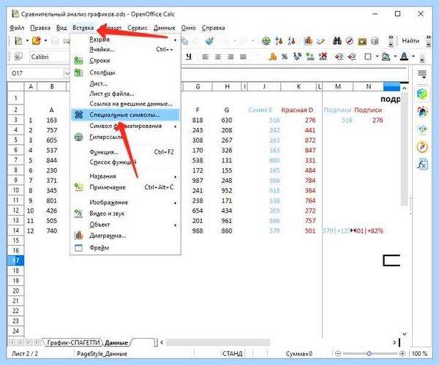Click the Gallery icon in toolbar
The height and width of the screenshot is (365, 439).
(x=362, y=41)
